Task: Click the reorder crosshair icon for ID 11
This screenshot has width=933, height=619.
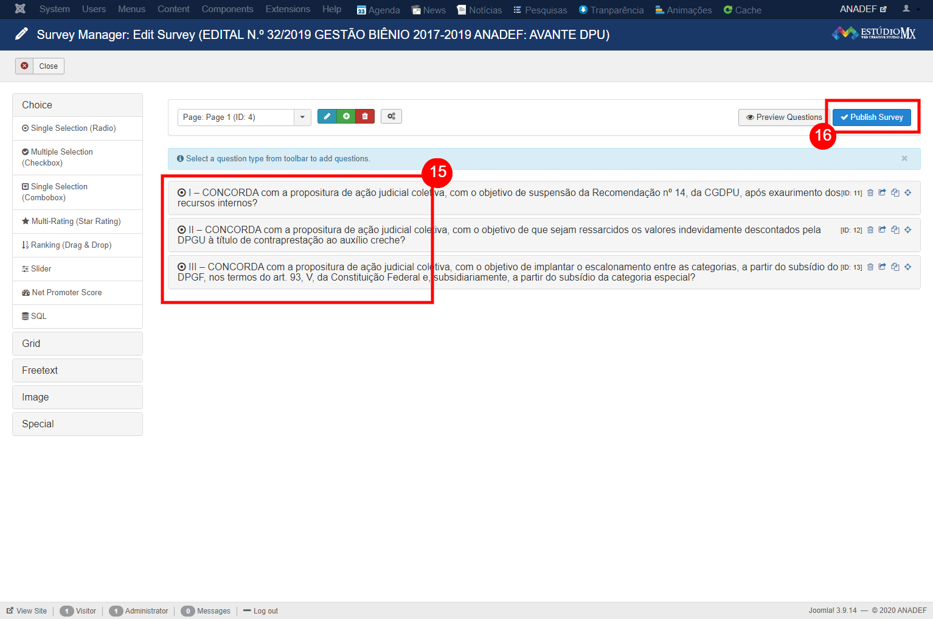Action: point(907,193)
